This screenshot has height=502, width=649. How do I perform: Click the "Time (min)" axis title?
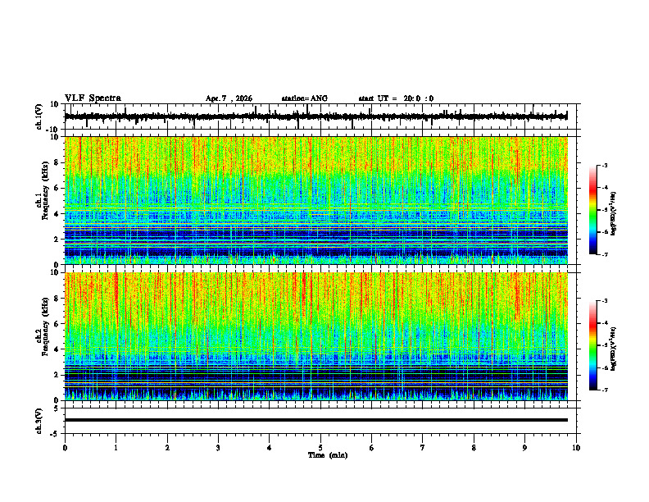328,455
